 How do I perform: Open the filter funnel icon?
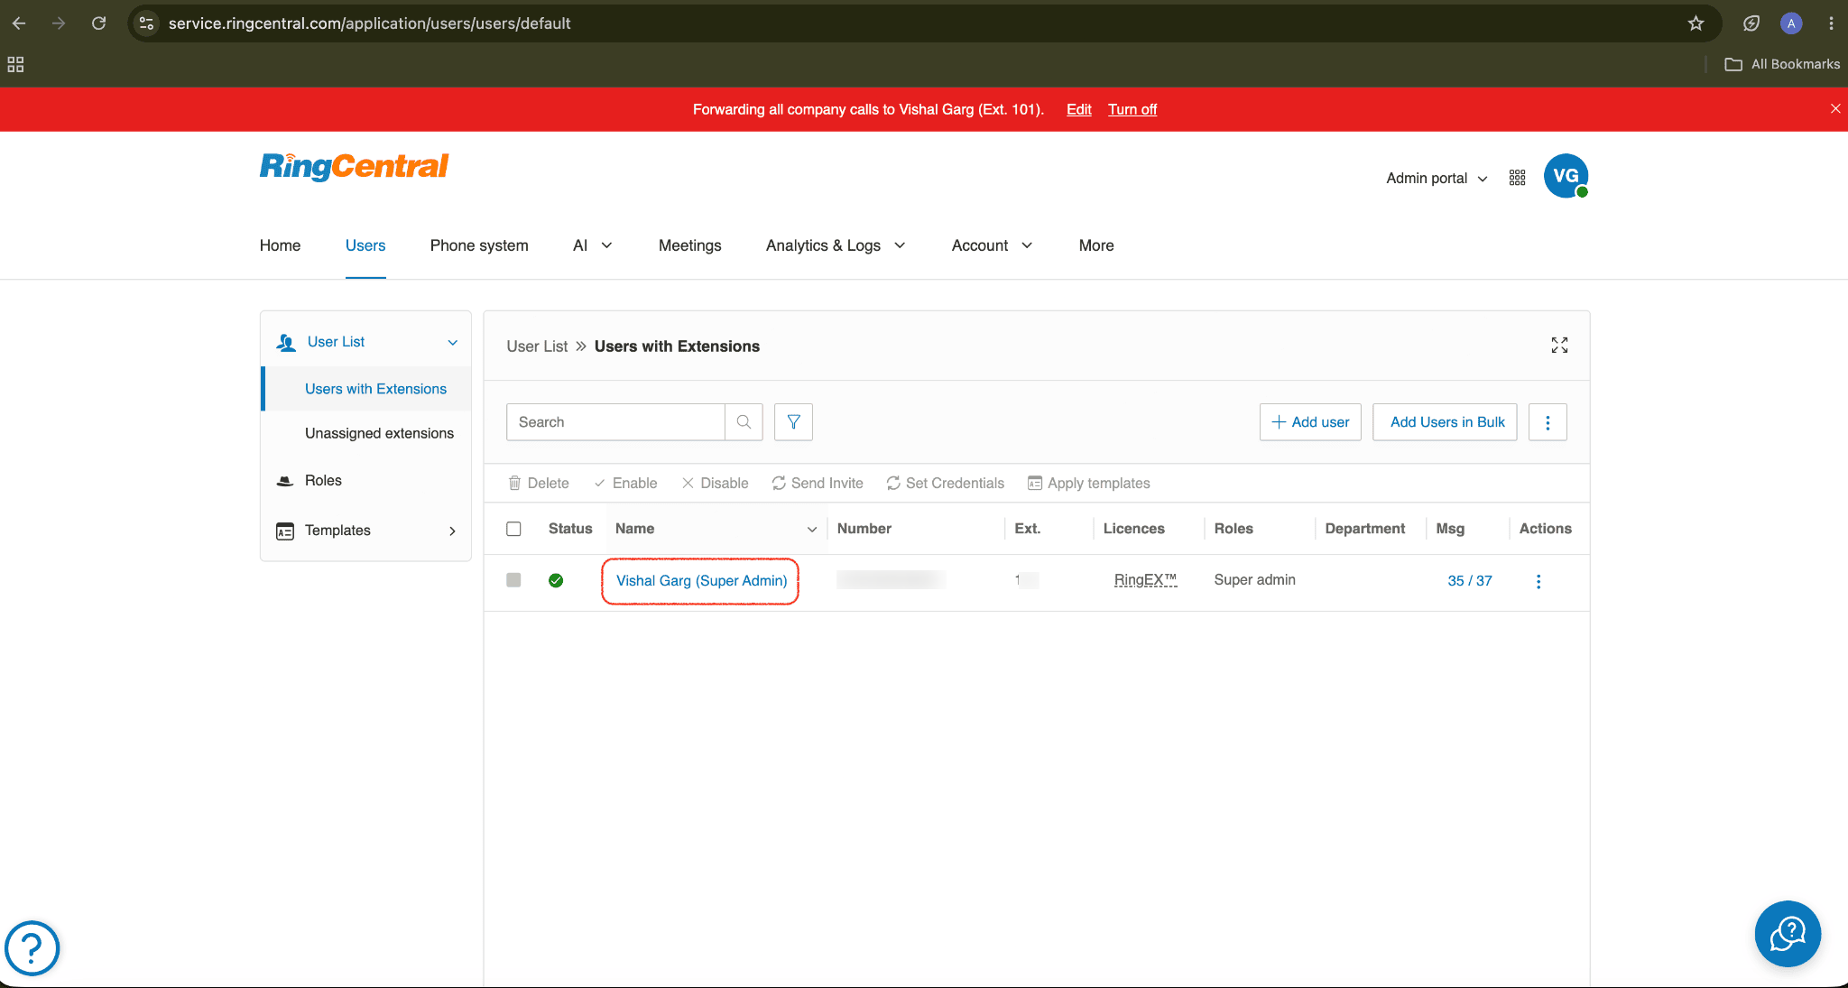(793, 422)
